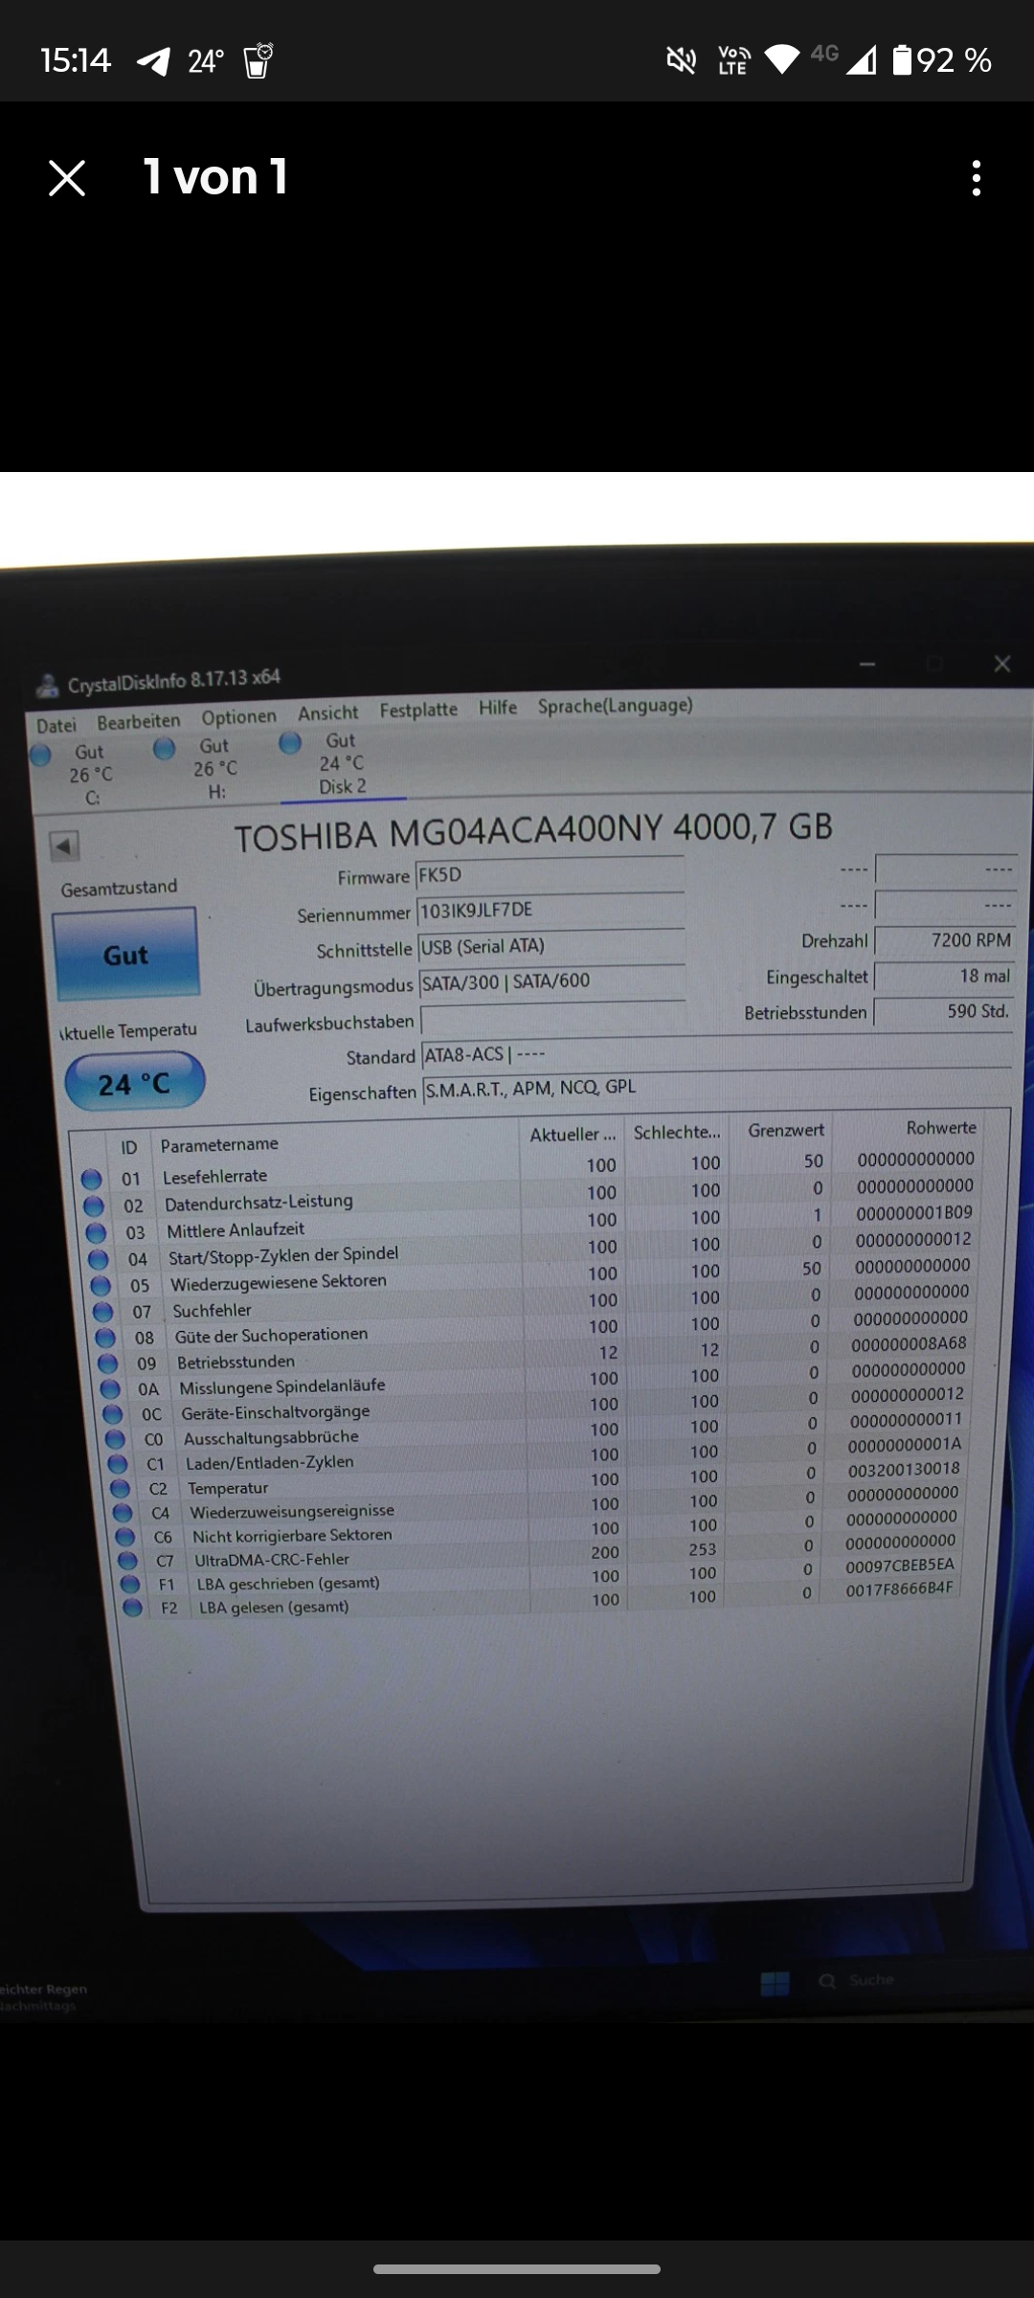
Task: Click raw value 00097CBEB5EA
Action: (900, 1565)
